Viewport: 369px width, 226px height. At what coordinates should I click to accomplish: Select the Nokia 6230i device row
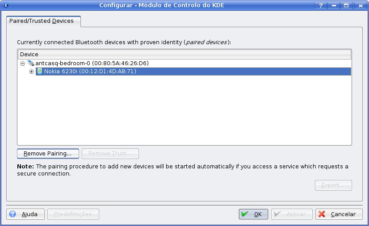click(x=90, y=71)
